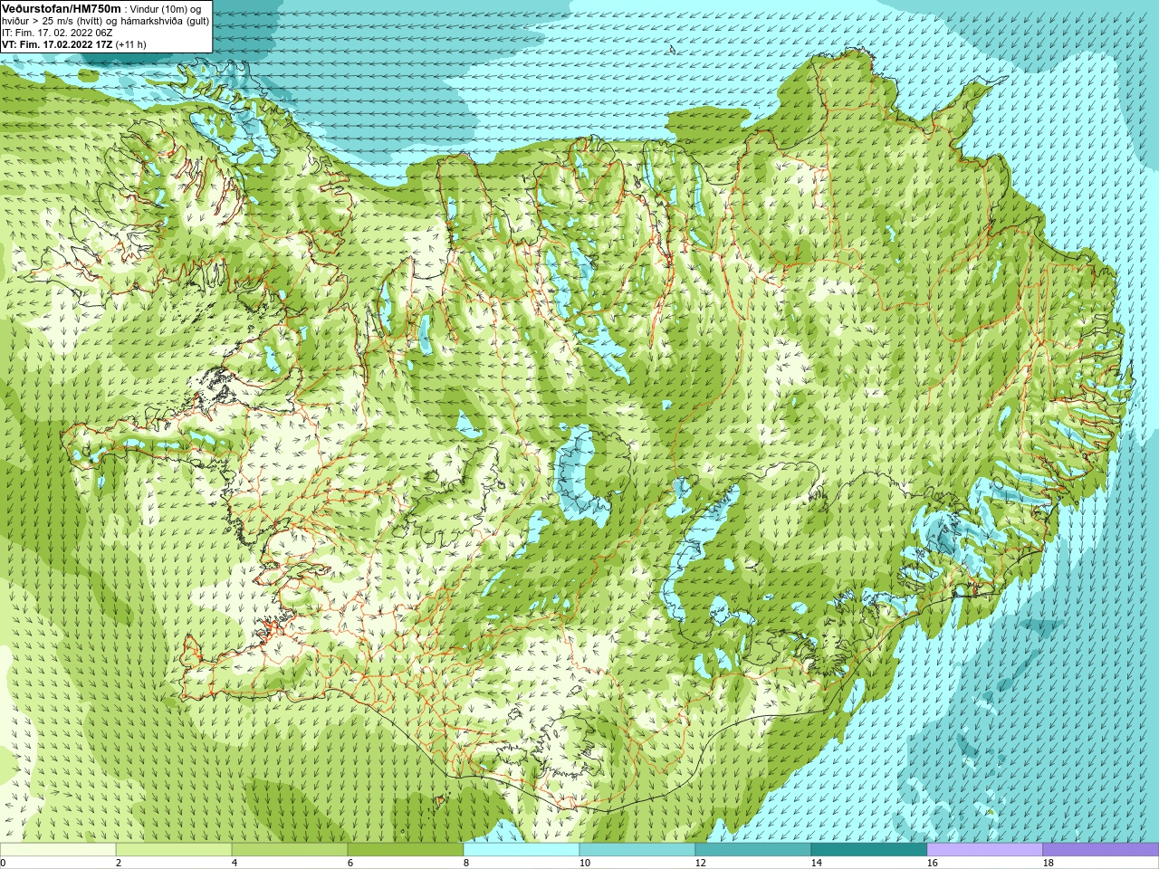Click the "VT: Fim. 17.02.2022 17Z (+11 h)" line

[74, 43]
